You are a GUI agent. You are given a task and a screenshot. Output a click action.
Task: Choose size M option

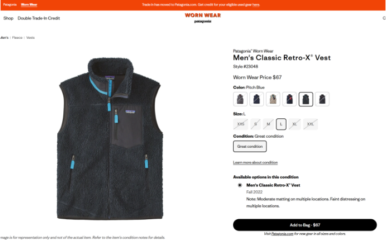[x=268, y=124]
